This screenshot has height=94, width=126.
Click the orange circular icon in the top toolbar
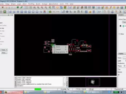click(x=57, y=7)
